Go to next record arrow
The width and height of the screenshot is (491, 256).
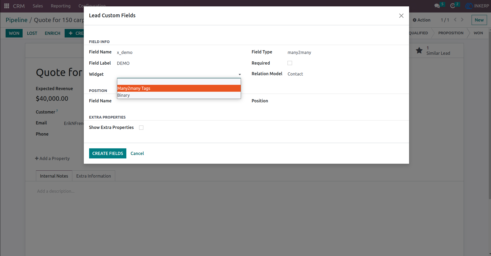click(x=462, y=20)
